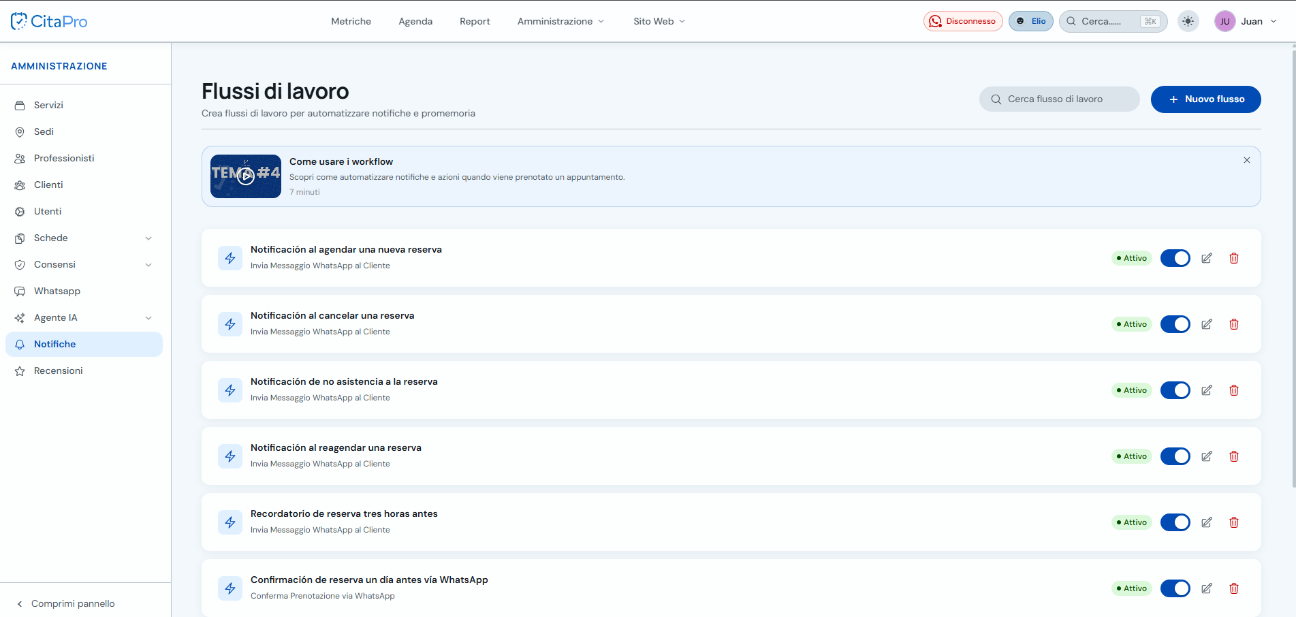The width and height of the screenshot is (1296, 617).
Task: Expand the Schede sidebar section
Action: 148,238
